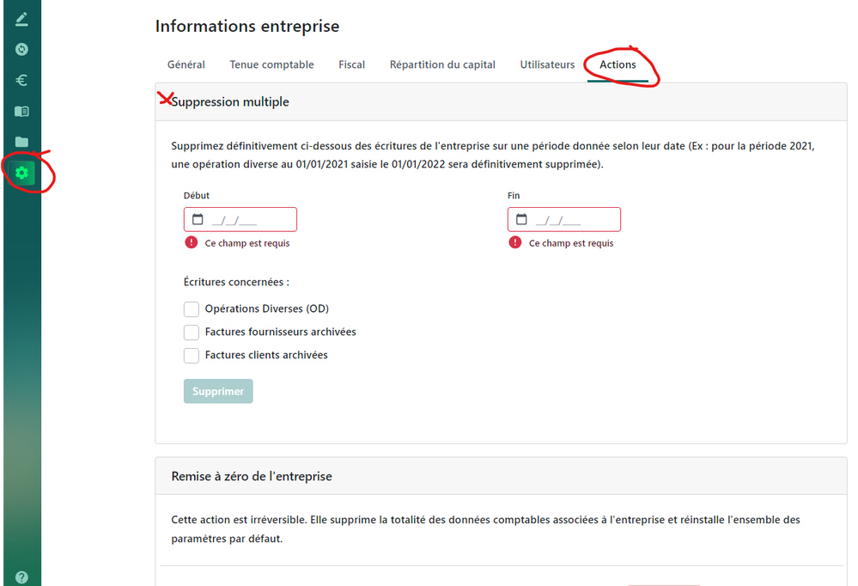Open the Utilisateurs tab
This screenshot has width=858, height=586.
547,64
